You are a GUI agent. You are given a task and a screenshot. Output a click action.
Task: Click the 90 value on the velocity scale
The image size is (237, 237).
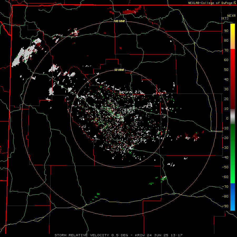[x=226, y=31]
